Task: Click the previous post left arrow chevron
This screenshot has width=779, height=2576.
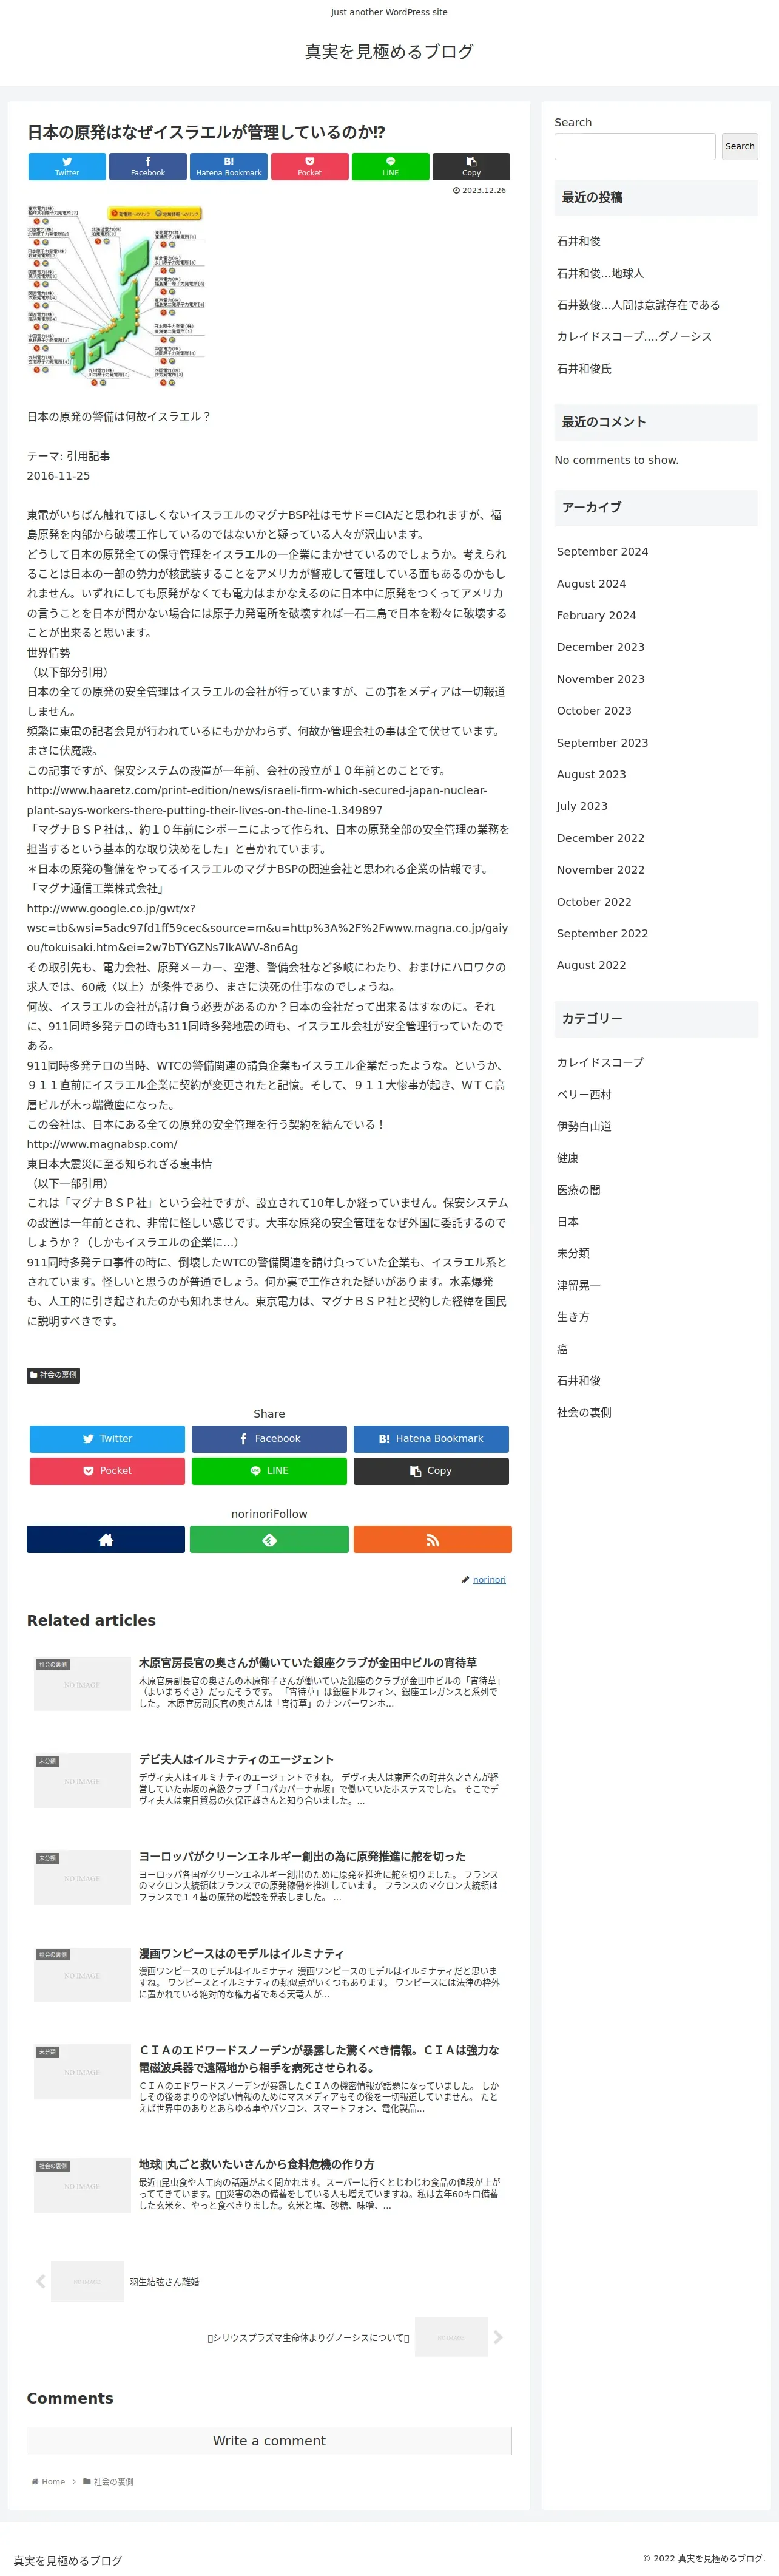Action: [x=41, y=2281]
